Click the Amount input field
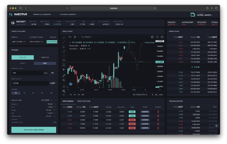Viewport: 227px width, 144px height. [27, 73]
